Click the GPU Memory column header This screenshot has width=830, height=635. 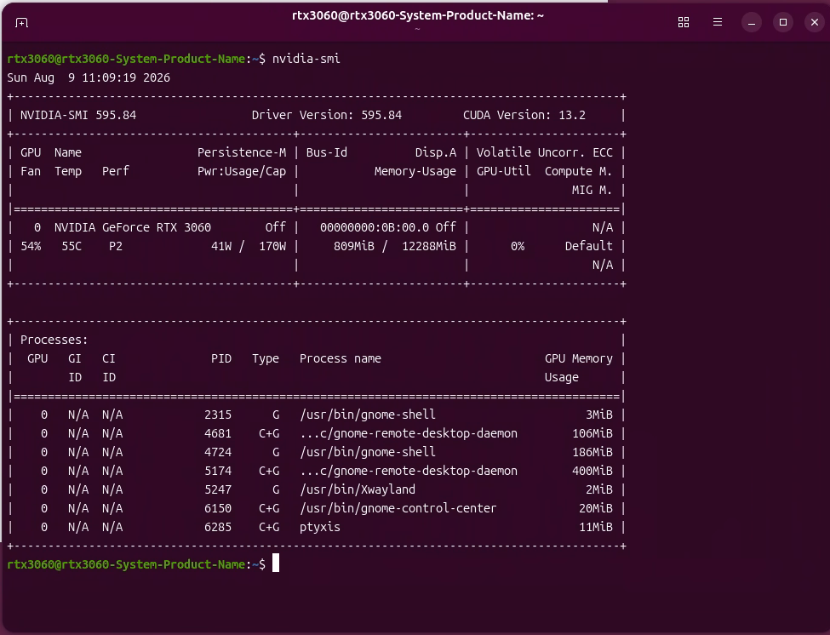tap(579, 358)
